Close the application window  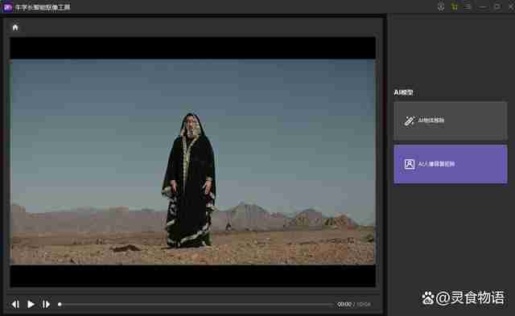click(511, 7)
